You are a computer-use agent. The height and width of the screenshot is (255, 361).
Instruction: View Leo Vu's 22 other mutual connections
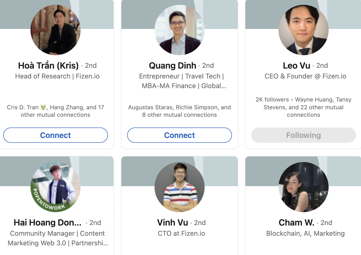[x=303, y=107]
